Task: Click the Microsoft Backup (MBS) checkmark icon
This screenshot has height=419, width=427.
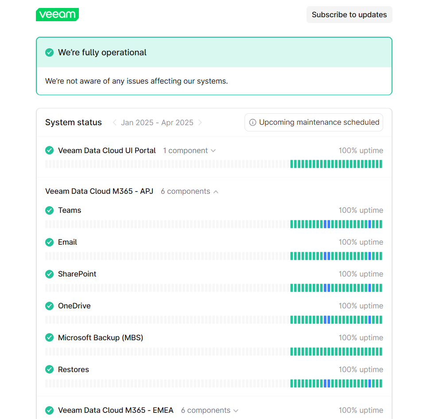Action: [50, 338]
